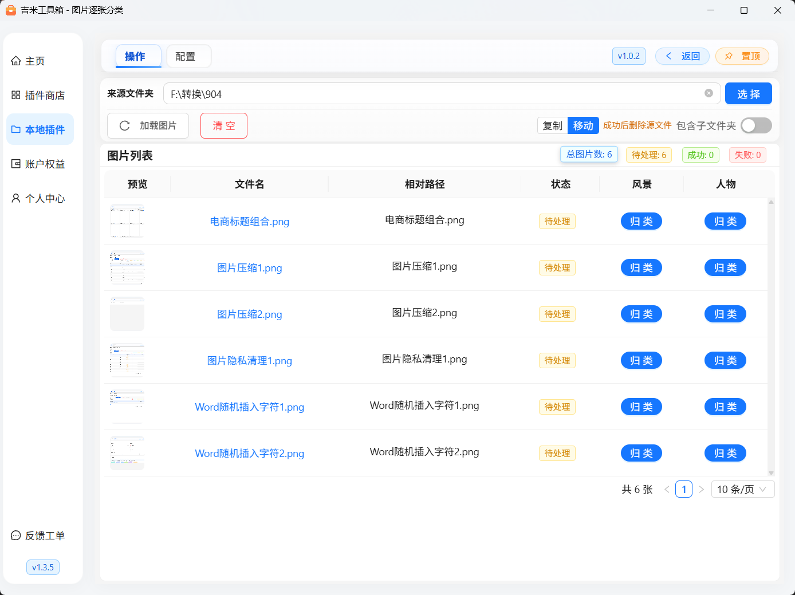Viewport: 795px width, 595px height.
Task: Clear the source folder path field
Action: [709, 93]
